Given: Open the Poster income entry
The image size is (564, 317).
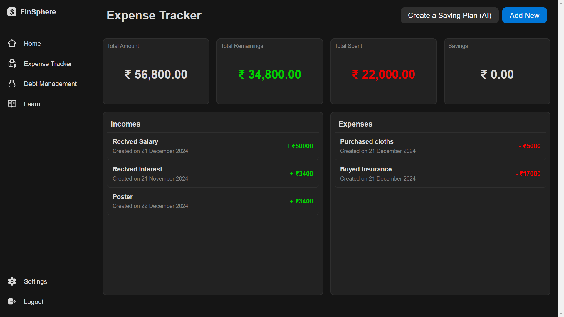Looking at the screenshot, I should (x=213, y=201).
